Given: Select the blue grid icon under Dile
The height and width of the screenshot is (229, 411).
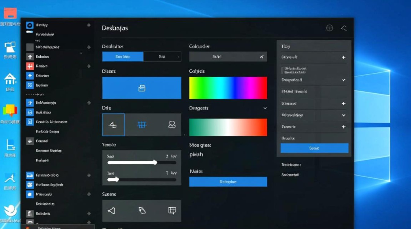Looking at the screenshot, I should (142, 125).
